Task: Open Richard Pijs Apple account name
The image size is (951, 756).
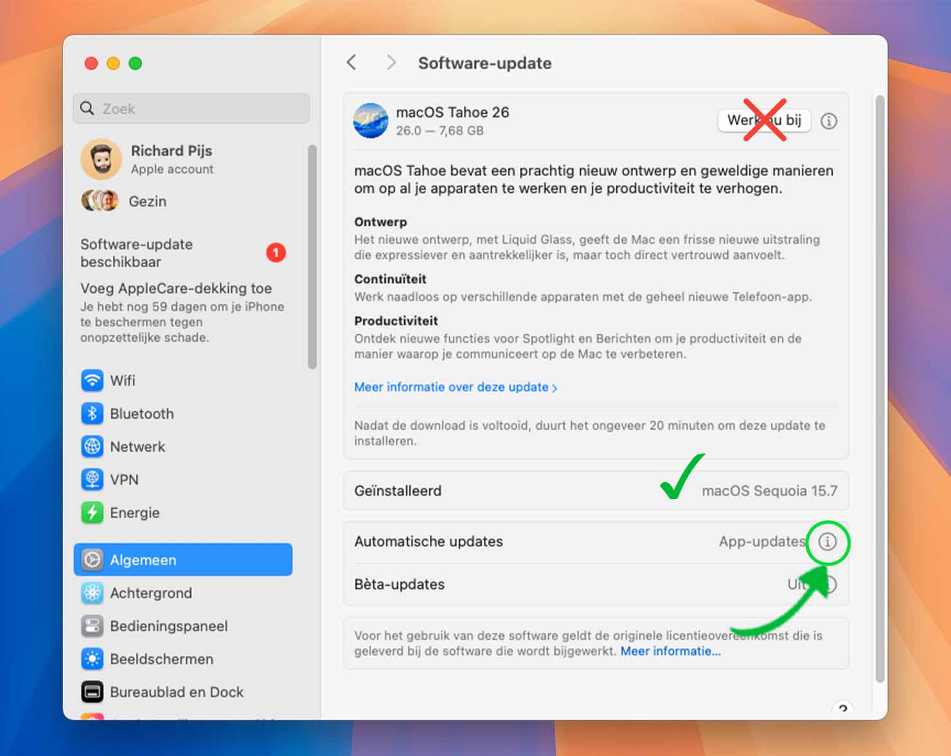Action: [x=172, y=151]
